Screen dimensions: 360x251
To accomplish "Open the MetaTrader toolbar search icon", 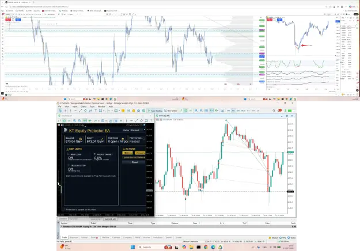I will point(274,111).
